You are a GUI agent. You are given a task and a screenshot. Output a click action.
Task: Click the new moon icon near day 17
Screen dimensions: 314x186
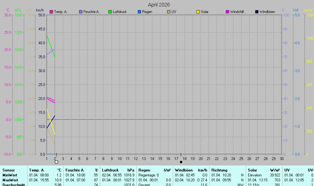[181, 162]
